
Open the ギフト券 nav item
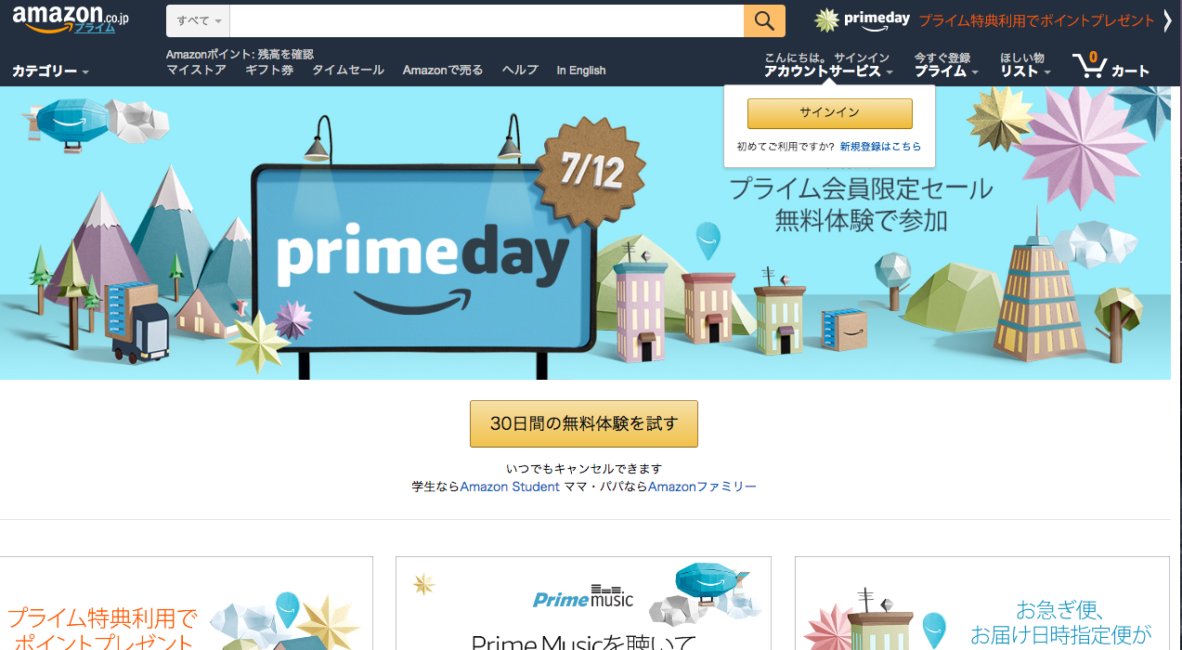[x=269, y=71]
